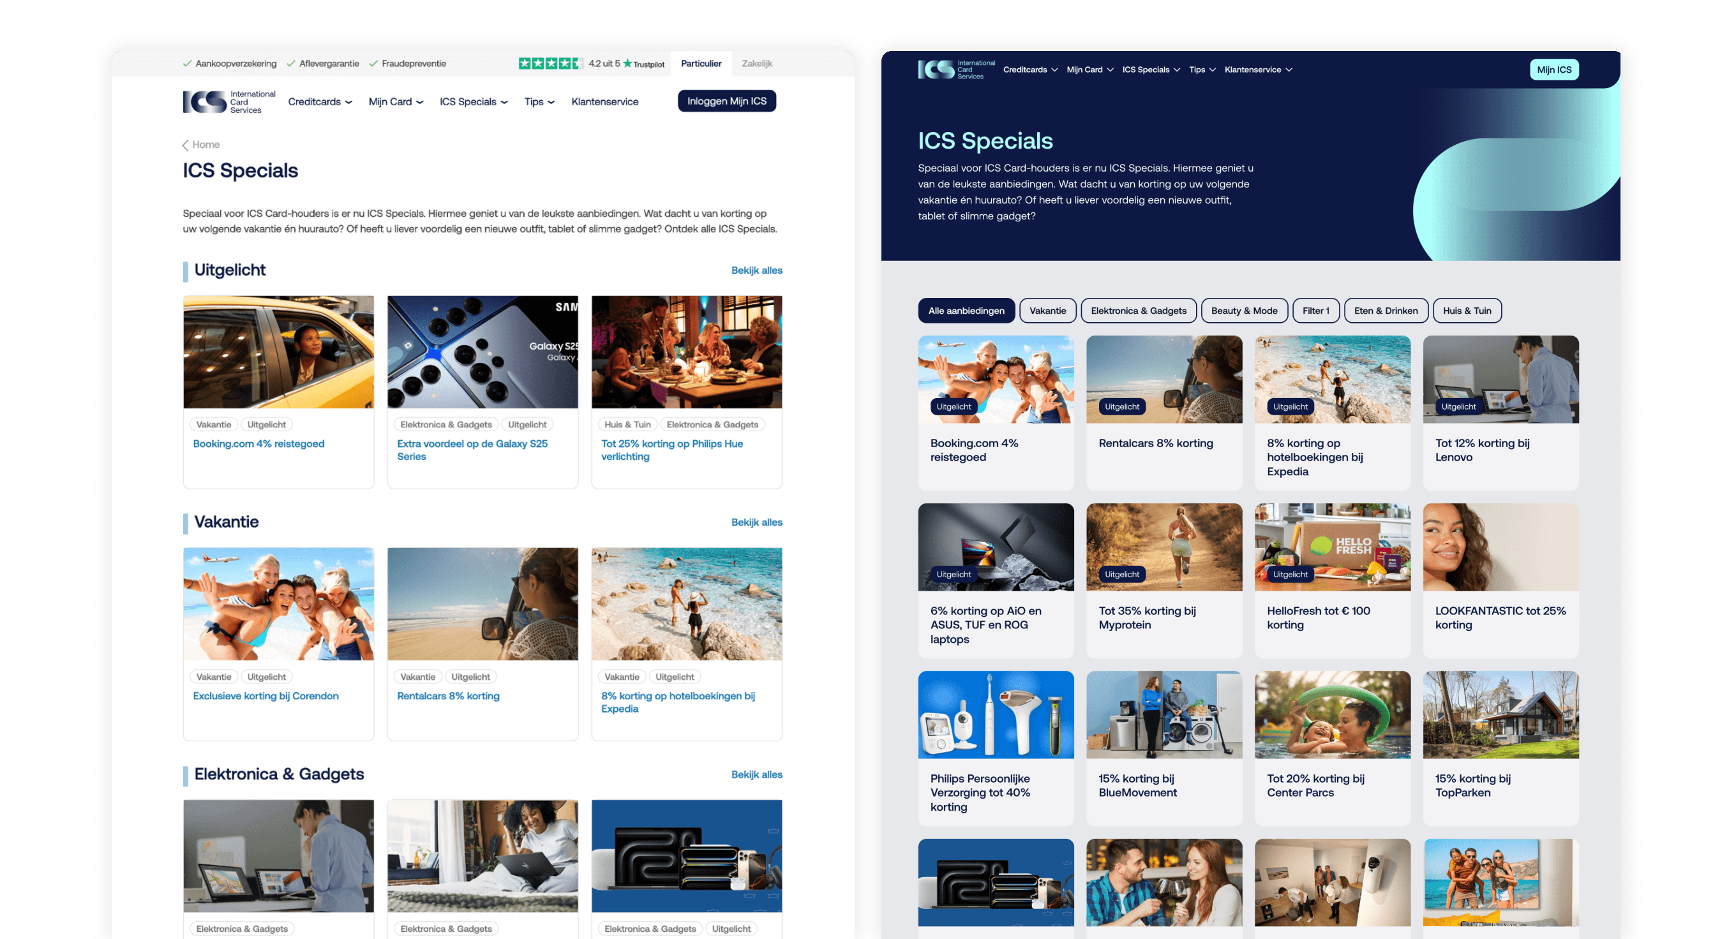Screen dimensions: 1736x939
Task: Select the Vakantie filter chip
Action: point(1047,311)
